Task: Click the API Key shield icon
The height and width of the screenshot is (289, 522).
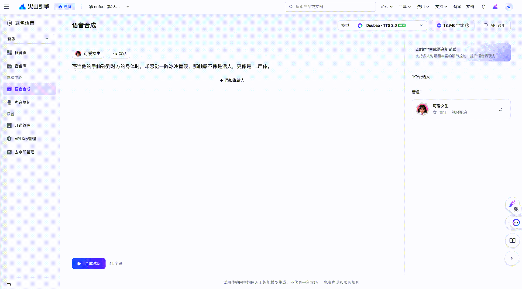Action: tap(9, 139)
